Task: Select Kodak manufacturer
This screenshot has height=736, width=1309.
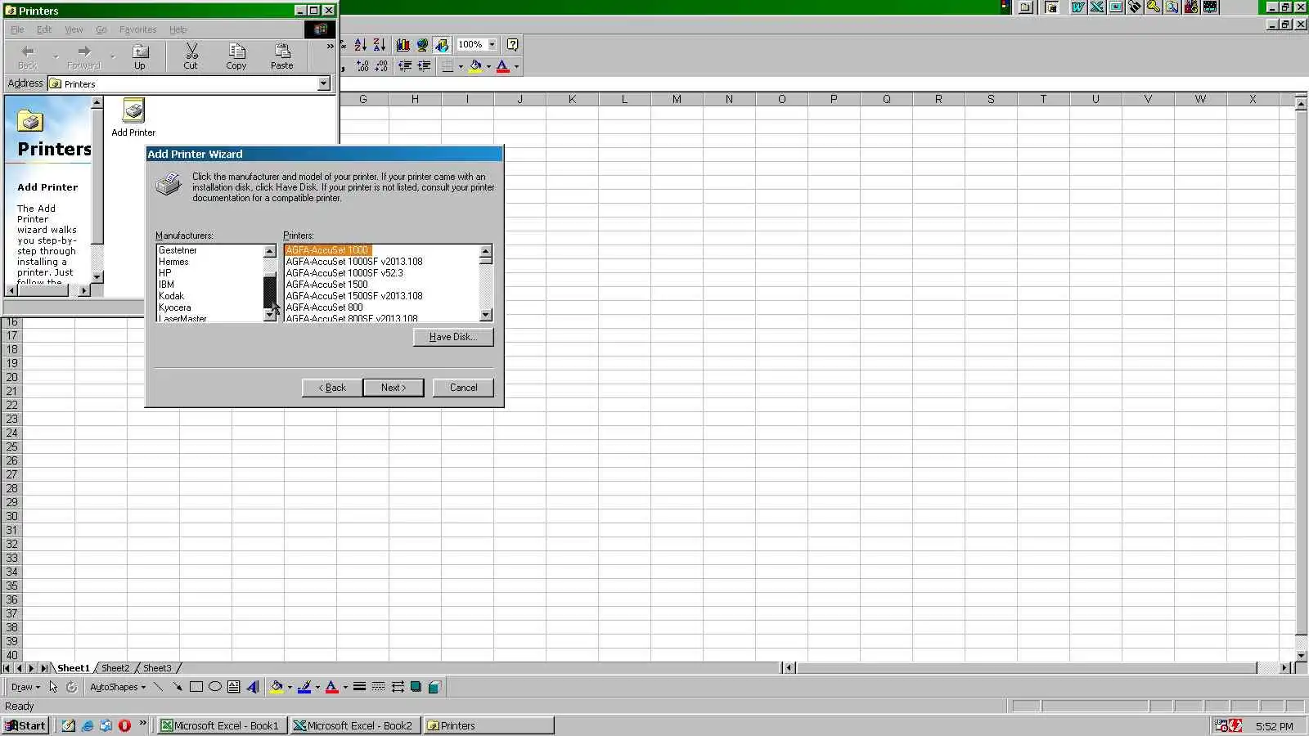Action: (x=172, y=296)
